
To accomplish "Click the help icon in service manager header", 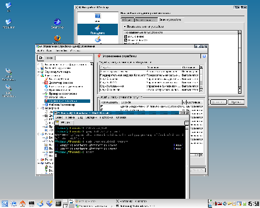I will click(204, 56).
